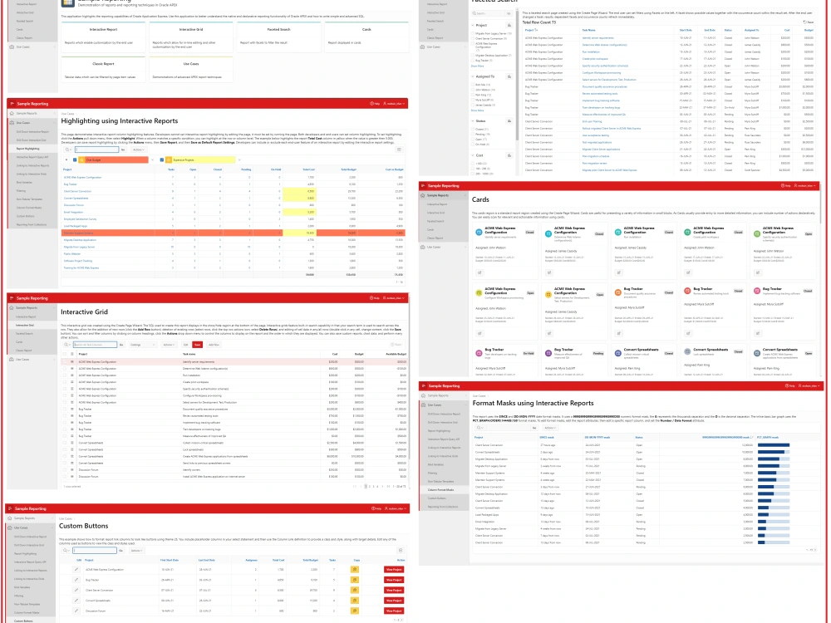The image size is (831, 623).
Task: Click the orange One Budget highlight swatch
Action: [113, 160]
